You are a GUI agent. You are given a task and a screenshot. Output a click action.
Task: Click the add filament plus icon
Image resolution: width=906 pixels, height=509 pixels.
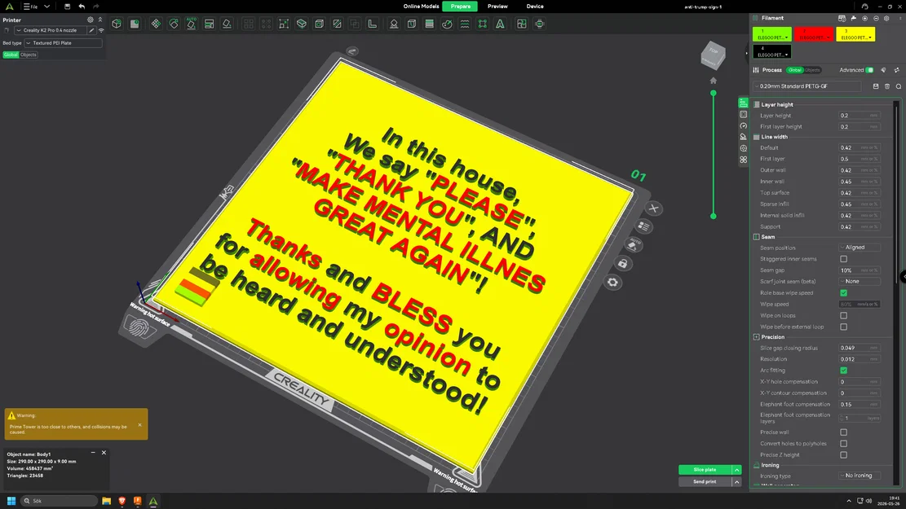tap(865, 19)
